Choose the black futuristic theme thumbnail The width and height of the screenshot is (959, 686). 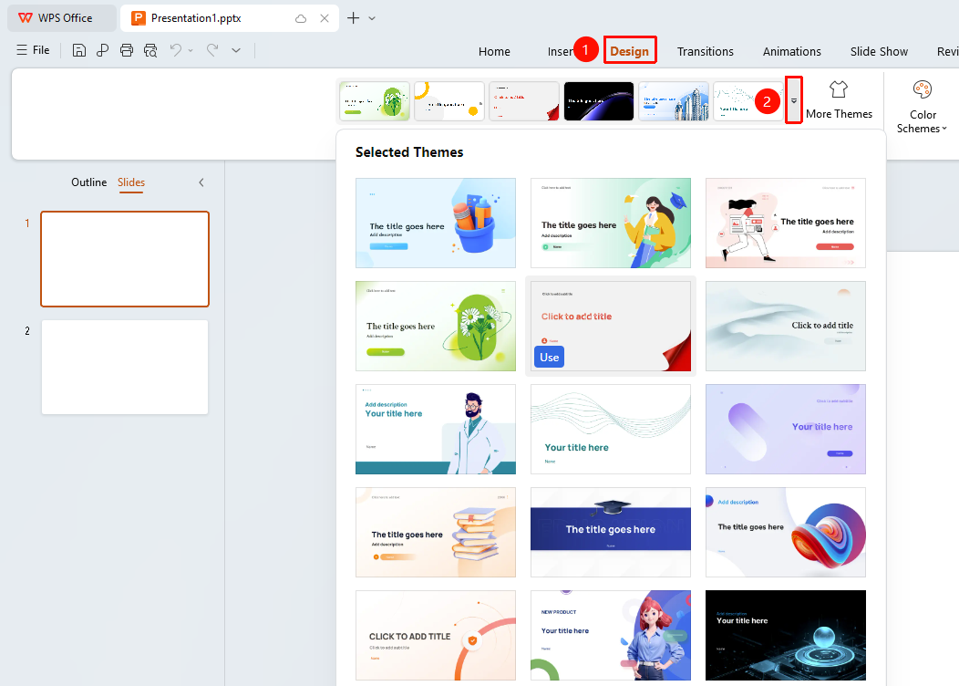(x=785, y=635)
